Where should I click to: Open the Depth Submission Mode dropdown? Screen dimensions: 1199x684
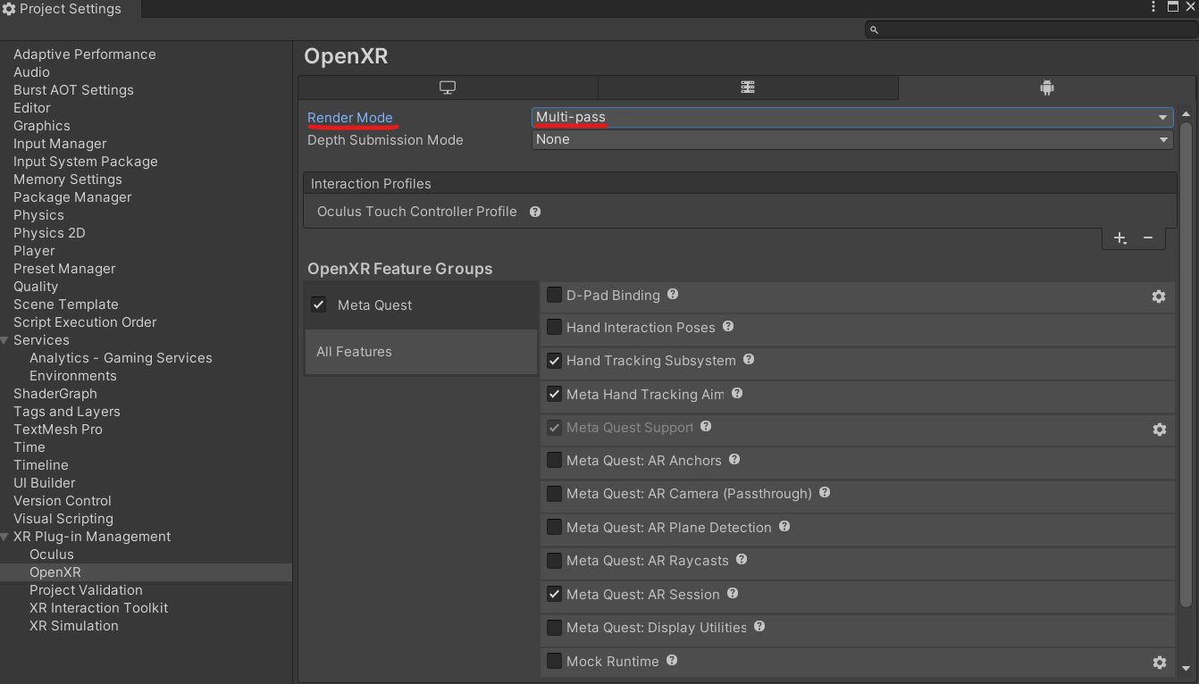click(851, 139)
